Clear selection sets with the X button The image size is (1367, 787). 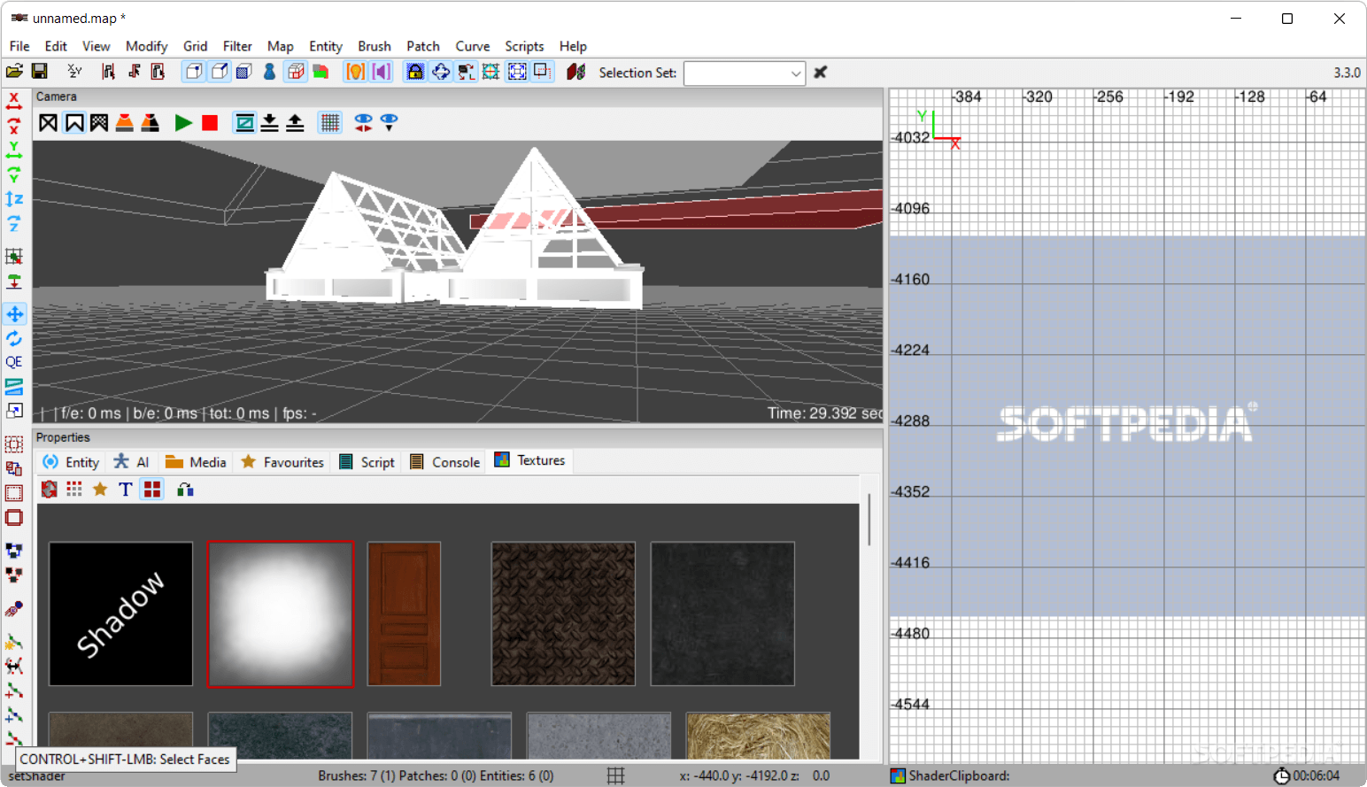tap(821, 73)
